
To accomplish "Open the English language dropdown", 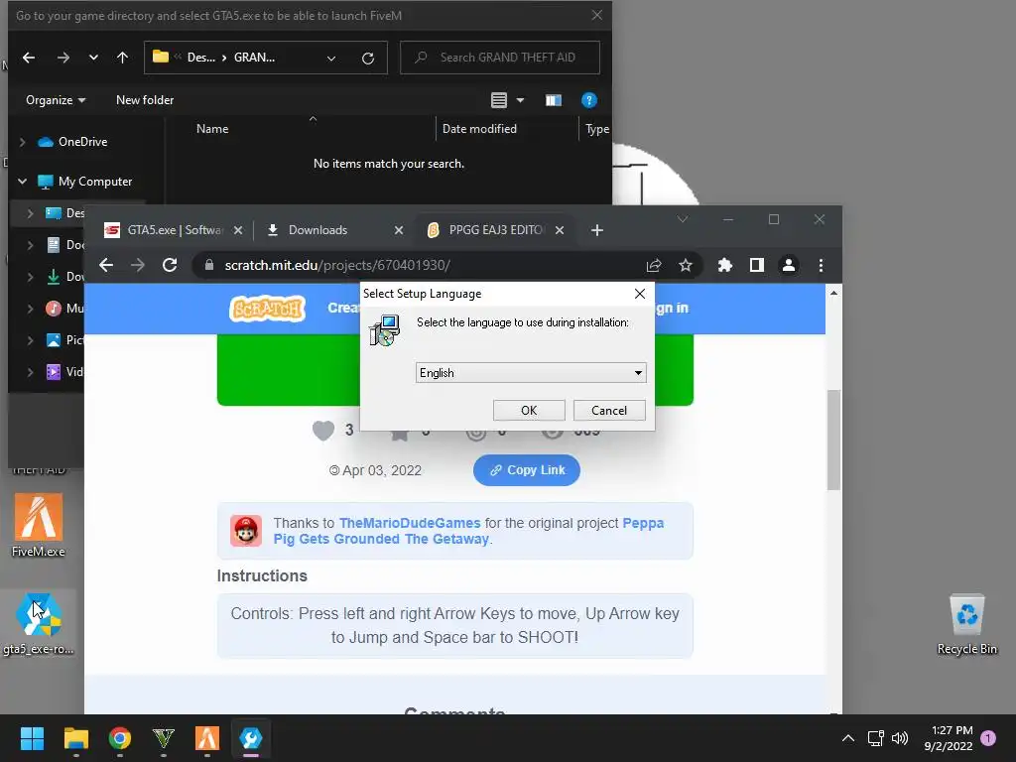I will click(x=531, y=373).
